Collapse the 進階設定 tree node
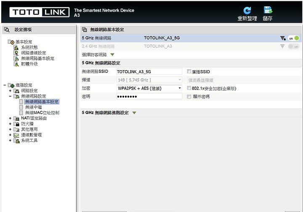Image resolution: width=303 pixels, height=212 pixels. pyautogui.click(x=5, y=85)
